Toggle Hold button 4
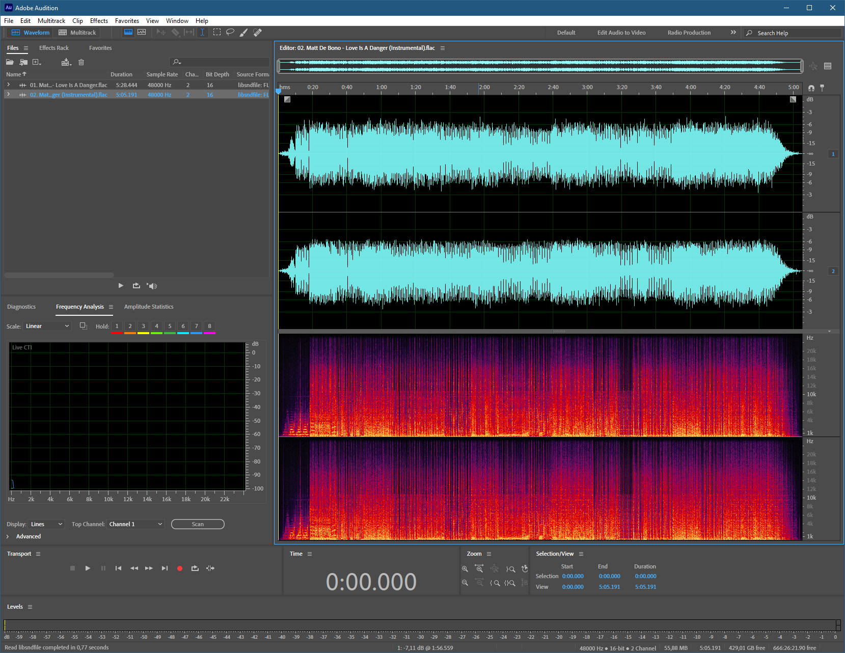The width and height of the screenshot is (845, 653). click(156, 326)
